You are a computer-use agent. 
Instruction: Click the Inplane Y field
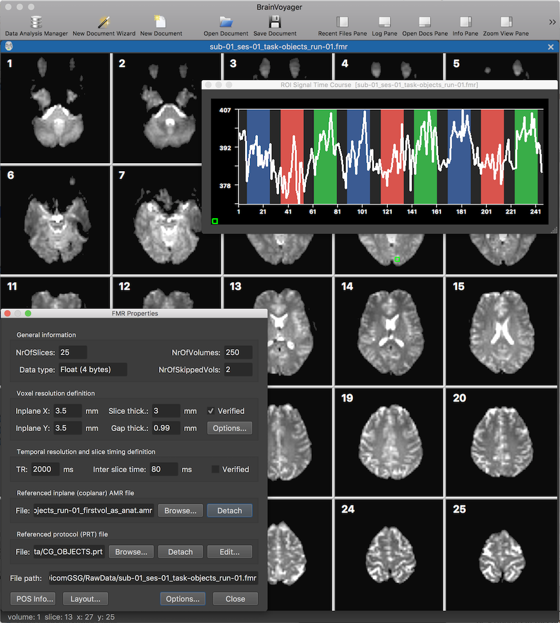[67, 428]
